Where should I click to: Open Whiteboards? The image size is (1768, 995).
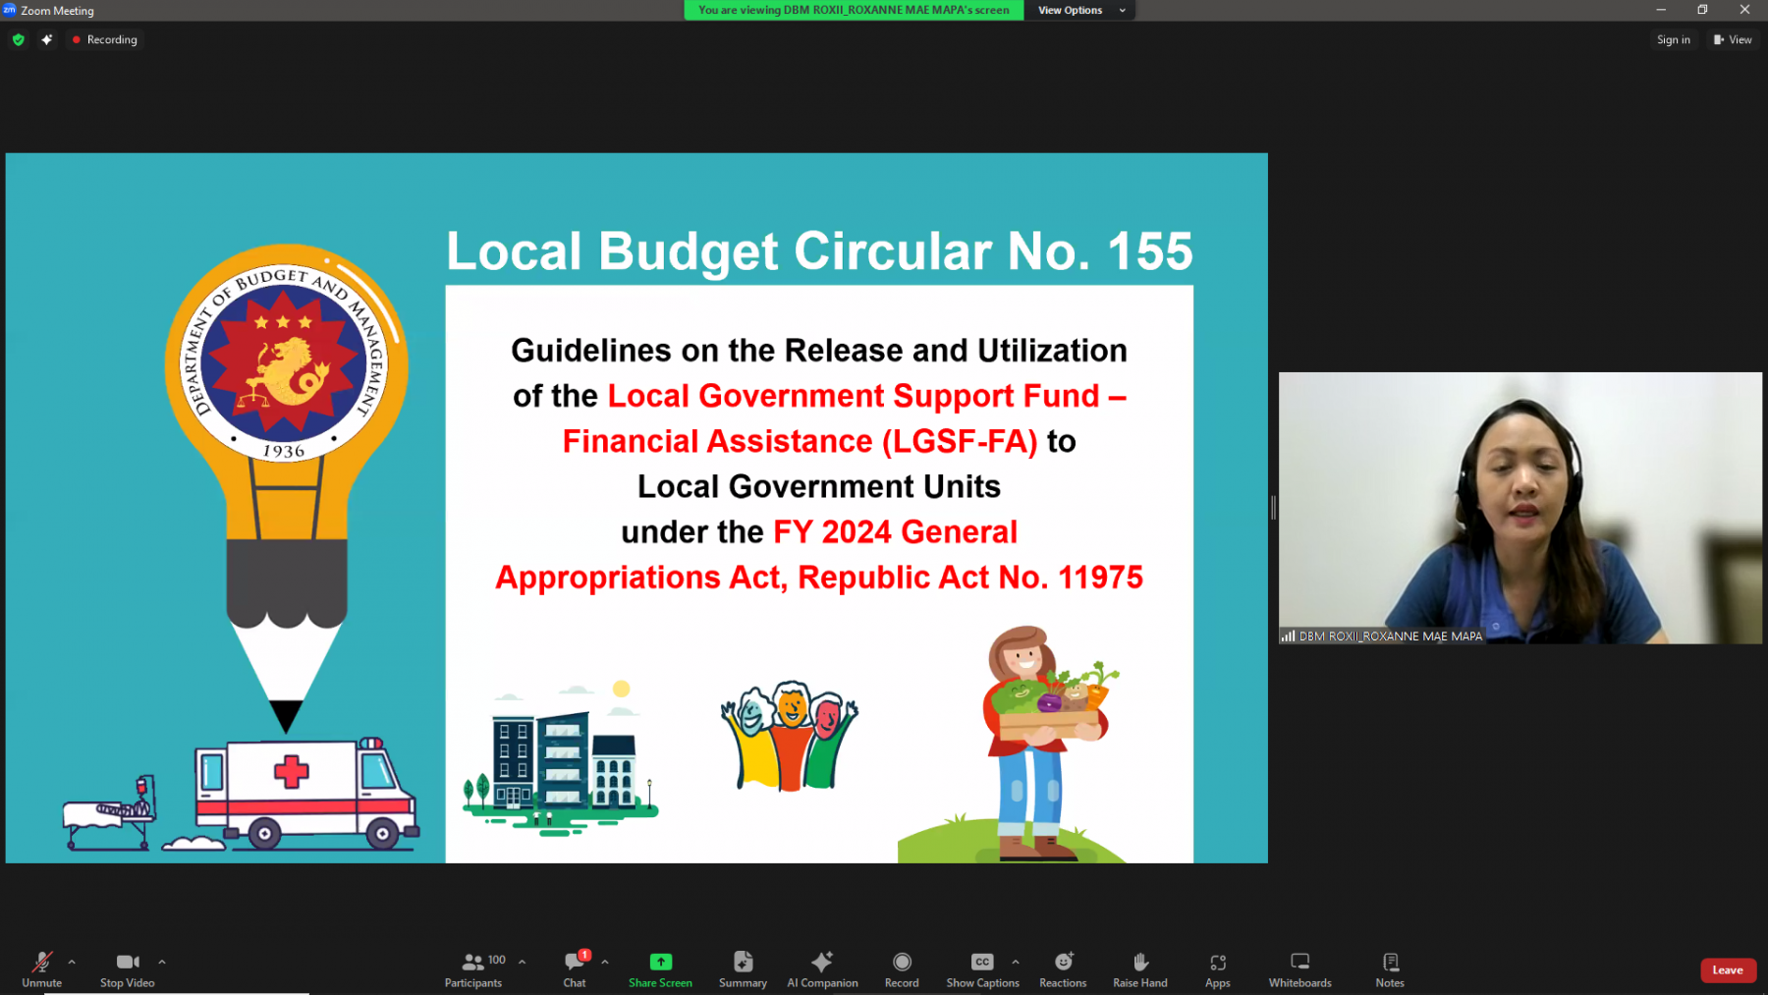tap(1299, 968)
